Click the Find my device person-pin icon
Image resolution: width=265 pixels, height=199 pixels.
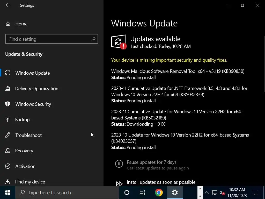(x=8, y=182)
